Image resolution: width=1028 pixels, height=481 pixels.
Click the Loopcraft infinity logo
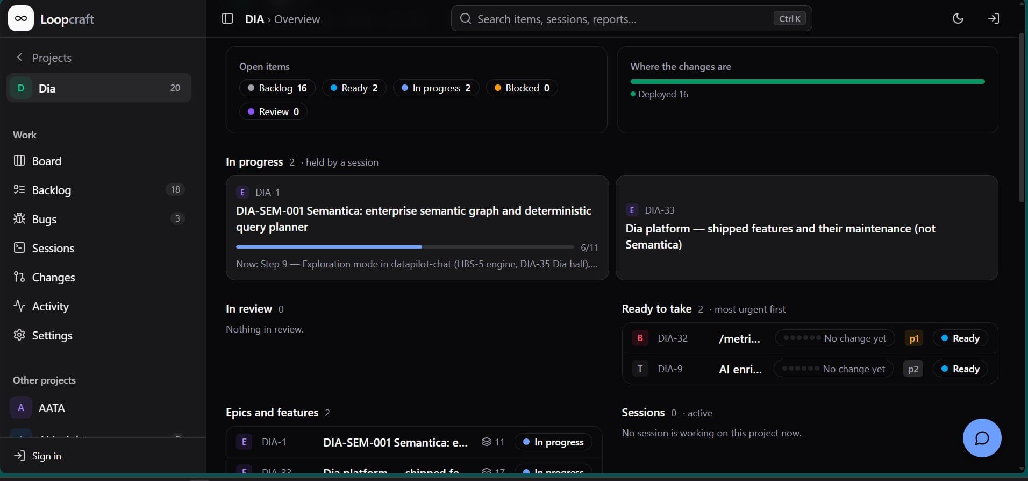pos(21,19)
